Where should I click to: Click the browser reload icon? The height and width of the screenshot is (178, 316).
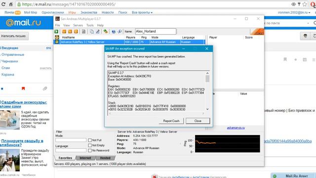(x=3, y=4)
